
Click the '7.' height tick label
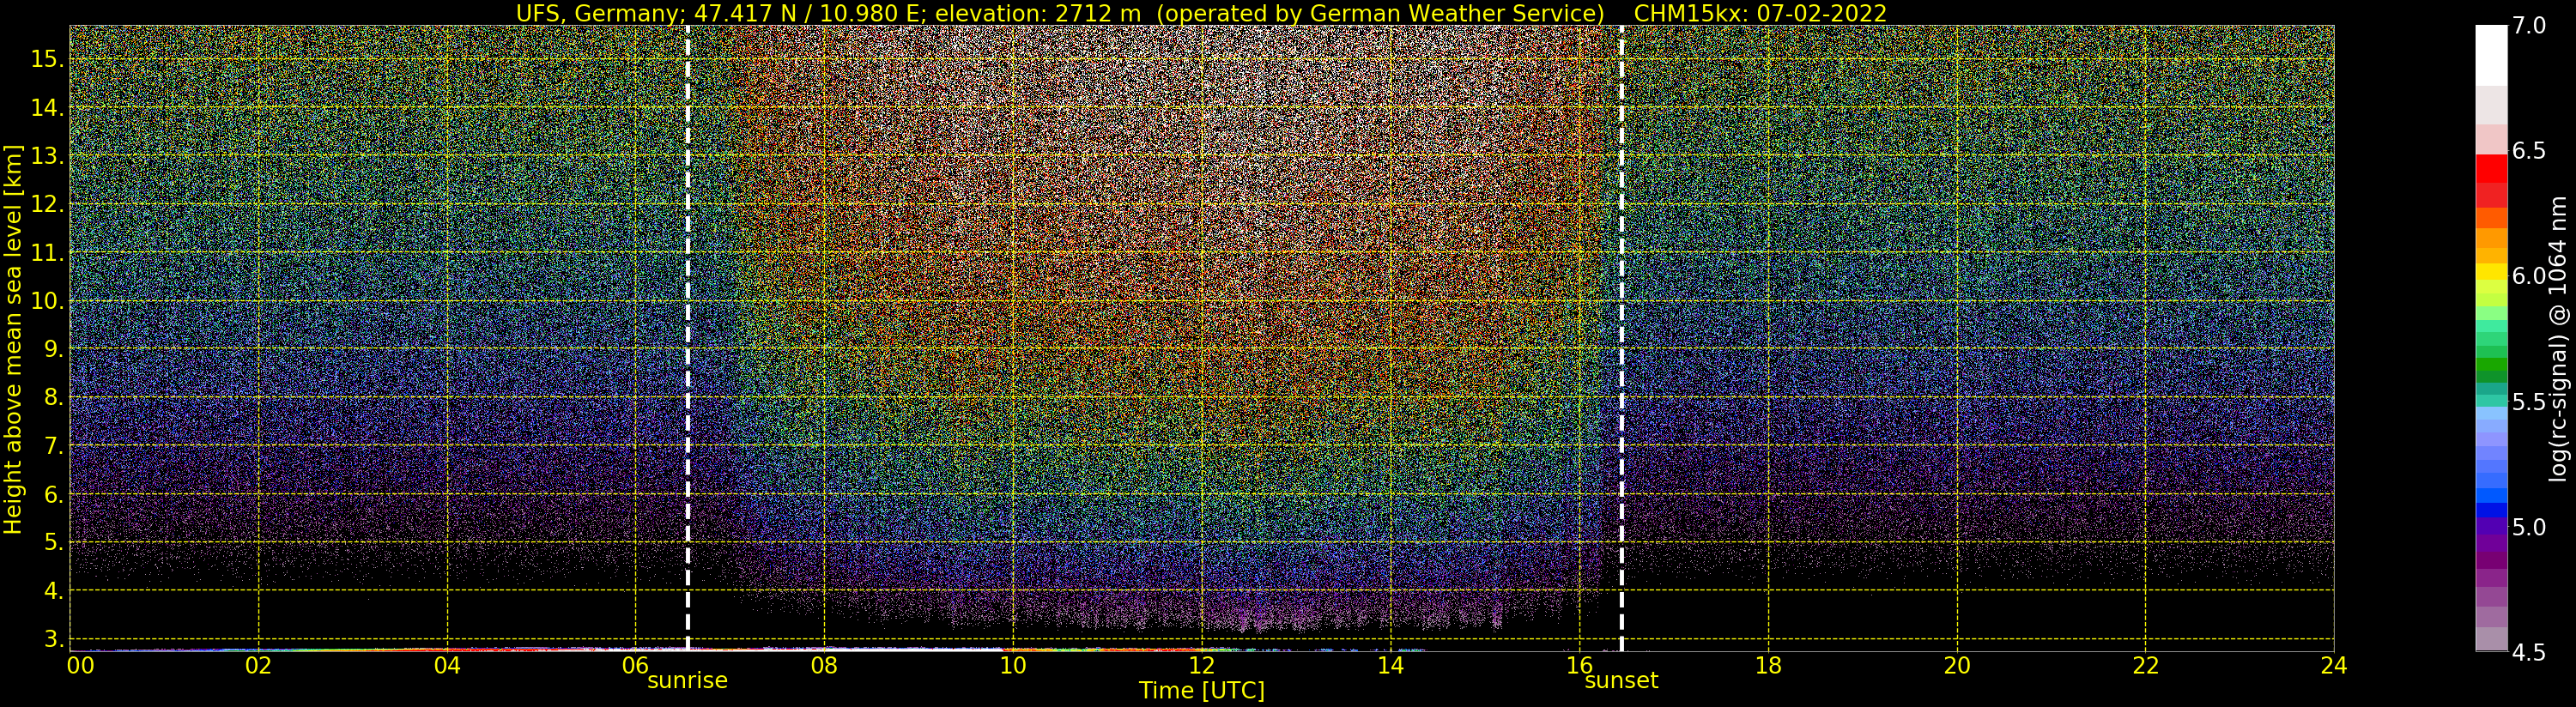pos(53,446)
